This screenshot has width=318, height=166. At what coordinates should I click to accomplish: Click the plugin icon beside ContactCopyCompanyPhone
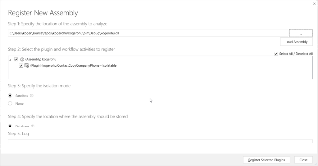click(27, 66)
